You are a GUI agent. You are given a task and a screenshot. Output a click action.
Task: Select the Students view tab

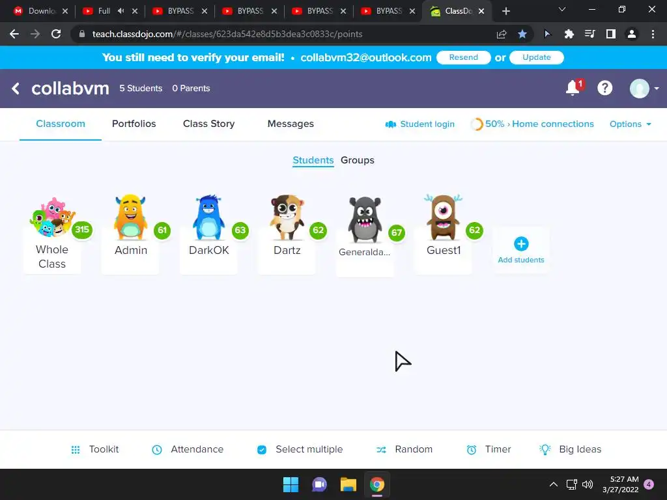313,160
